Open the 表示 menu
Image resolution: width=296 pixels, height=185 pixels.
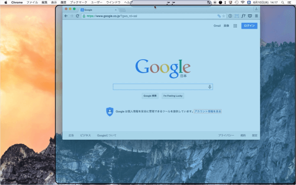(x=54, y=2)
